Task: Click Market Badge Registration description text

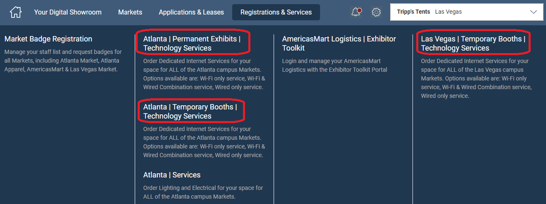Action: pyautogui.click(x=63, y=61)
